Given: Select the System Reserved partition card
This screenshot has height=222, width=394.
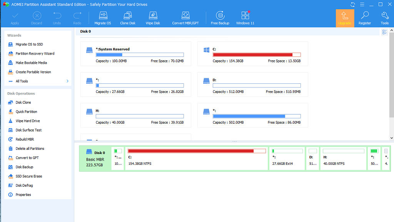Looking at the screenshot, I should (x=136, y=54).
